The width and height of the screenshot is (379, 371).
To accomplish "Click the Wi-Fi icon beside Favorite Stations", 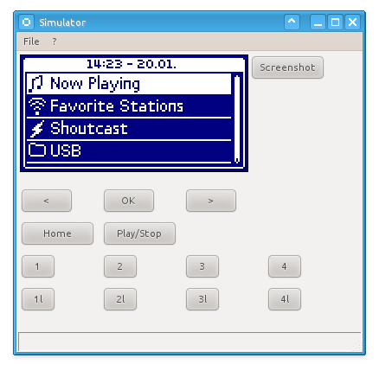I will click(x=37, y=106).
